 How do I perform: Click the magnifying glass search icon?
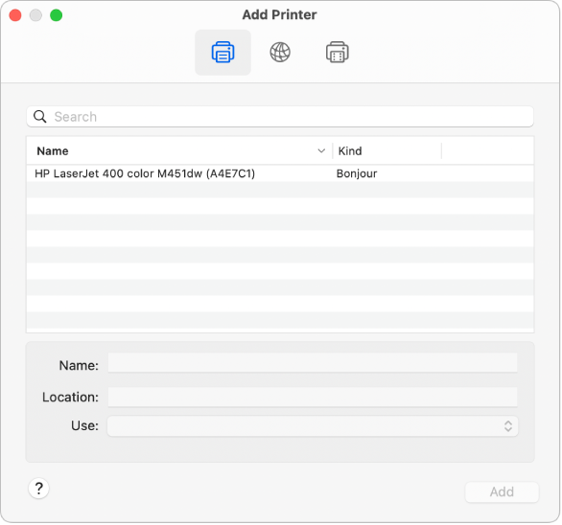[39, 116]
